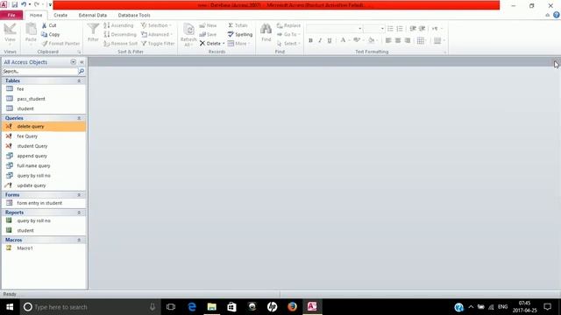
Task: Open the File tab
Action: [11, 15]
